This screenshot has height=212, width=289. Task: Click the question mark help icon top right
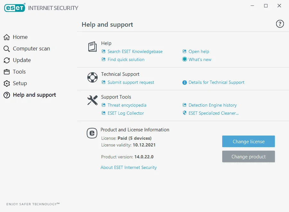point(280,24)
